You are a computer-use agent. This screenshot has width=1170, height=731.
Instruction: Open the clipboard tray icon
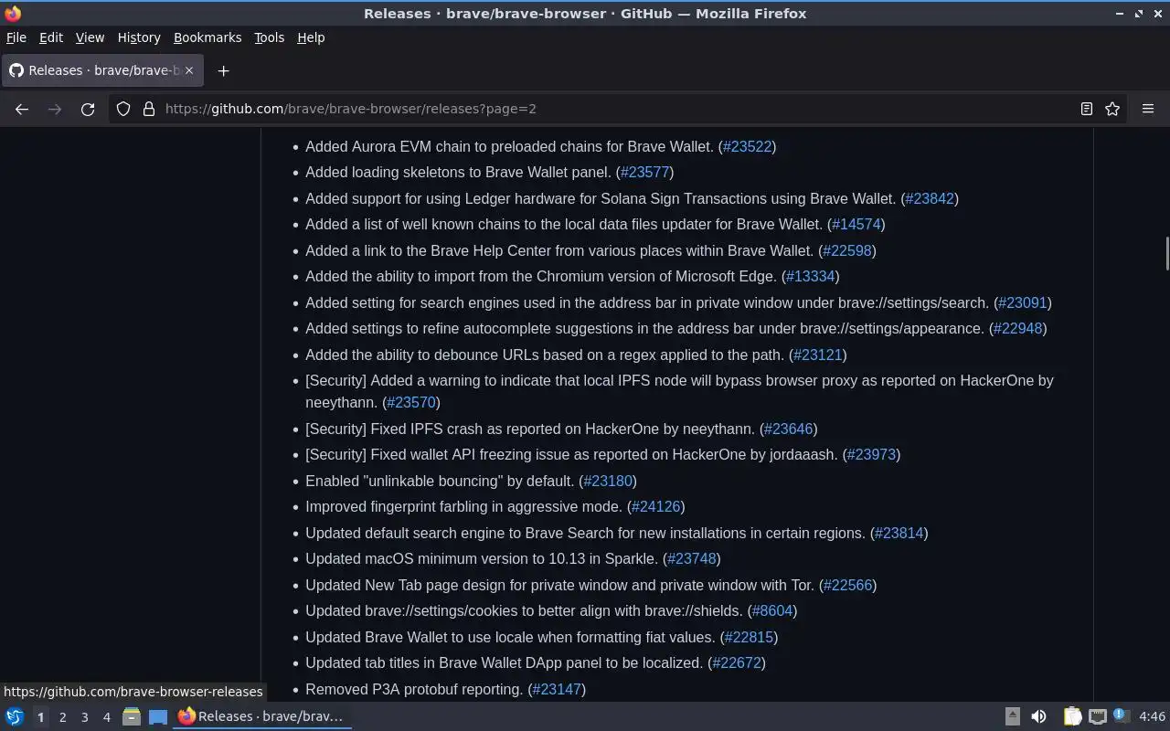pyautogui.click(x=1072, y=716)
